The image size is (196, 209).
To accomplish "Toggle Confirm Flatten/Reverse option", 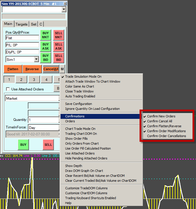I will coord(164,126).
